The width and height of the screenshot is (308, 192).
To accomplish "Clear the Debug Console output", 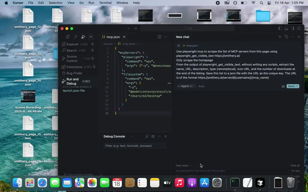I will pyautogui.click(x=153, y=136).
